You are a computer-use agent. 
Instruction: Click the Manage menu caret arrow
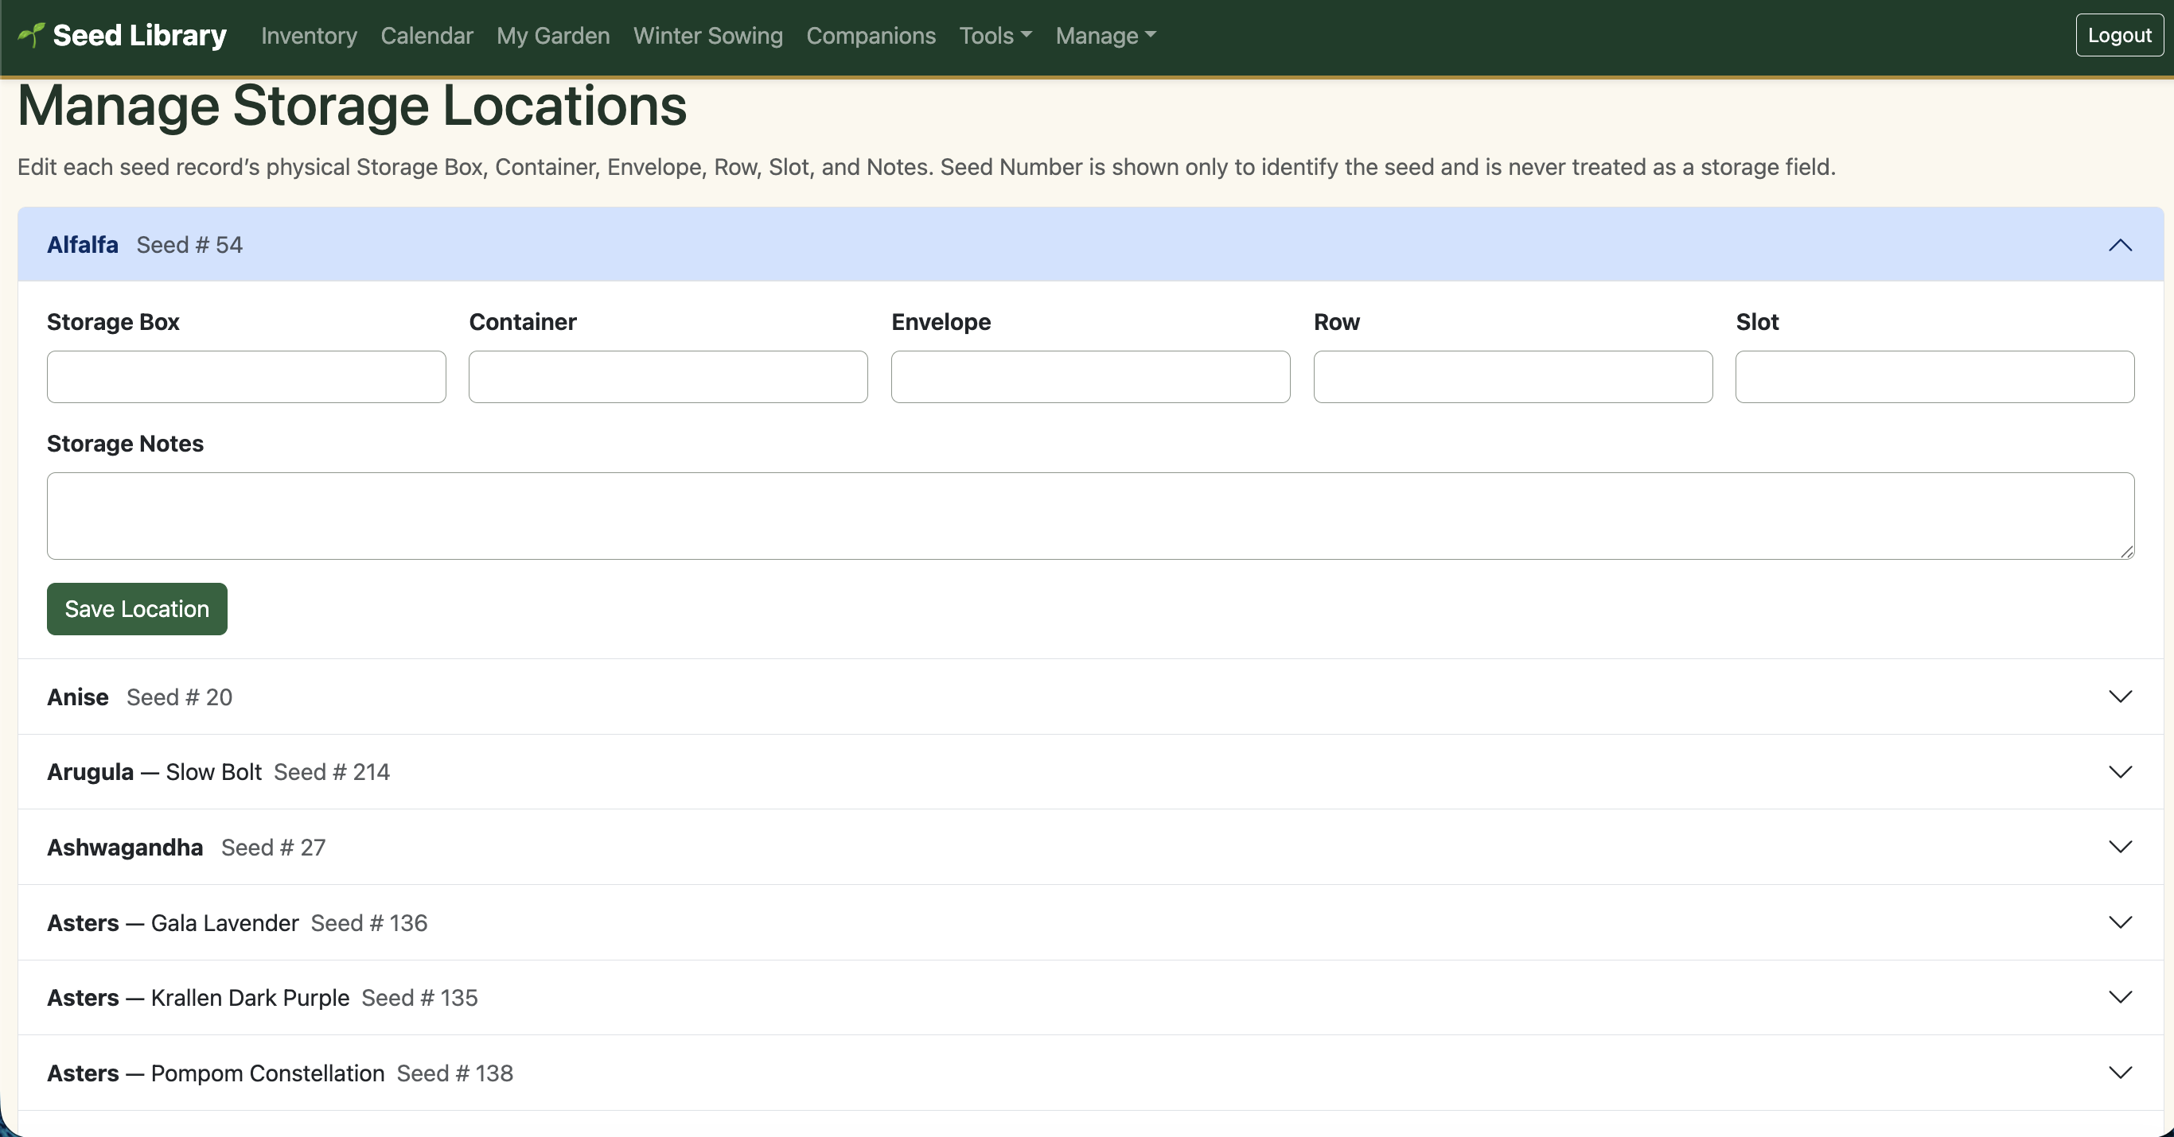1151,36
